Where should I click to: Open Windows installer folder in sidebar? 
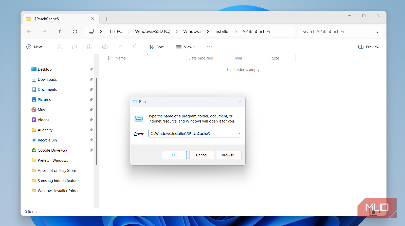coord(58,191)
